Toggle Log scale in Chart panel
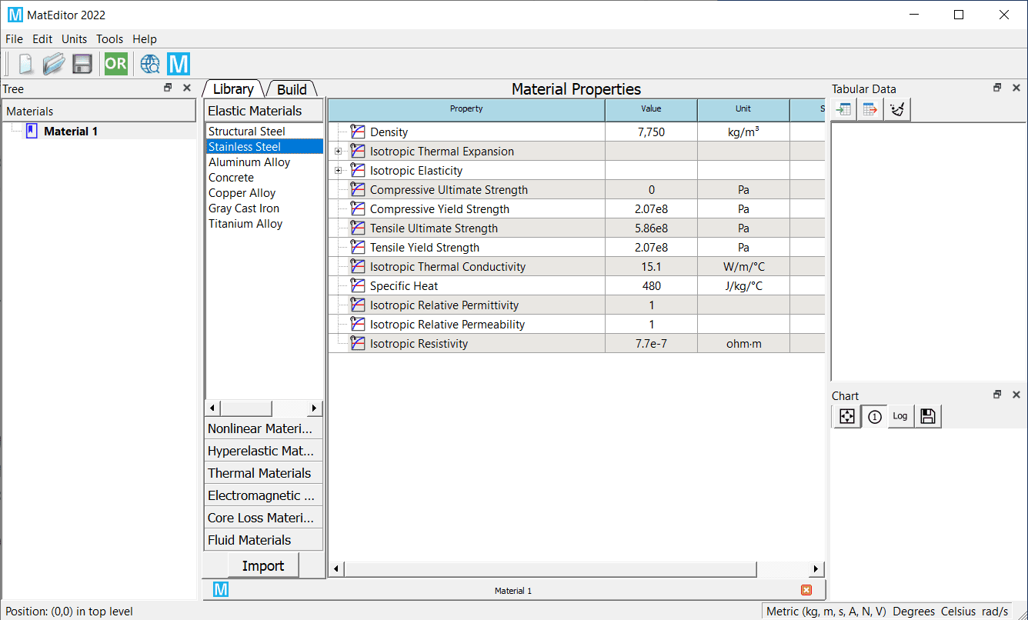 [x=900, y=416]
